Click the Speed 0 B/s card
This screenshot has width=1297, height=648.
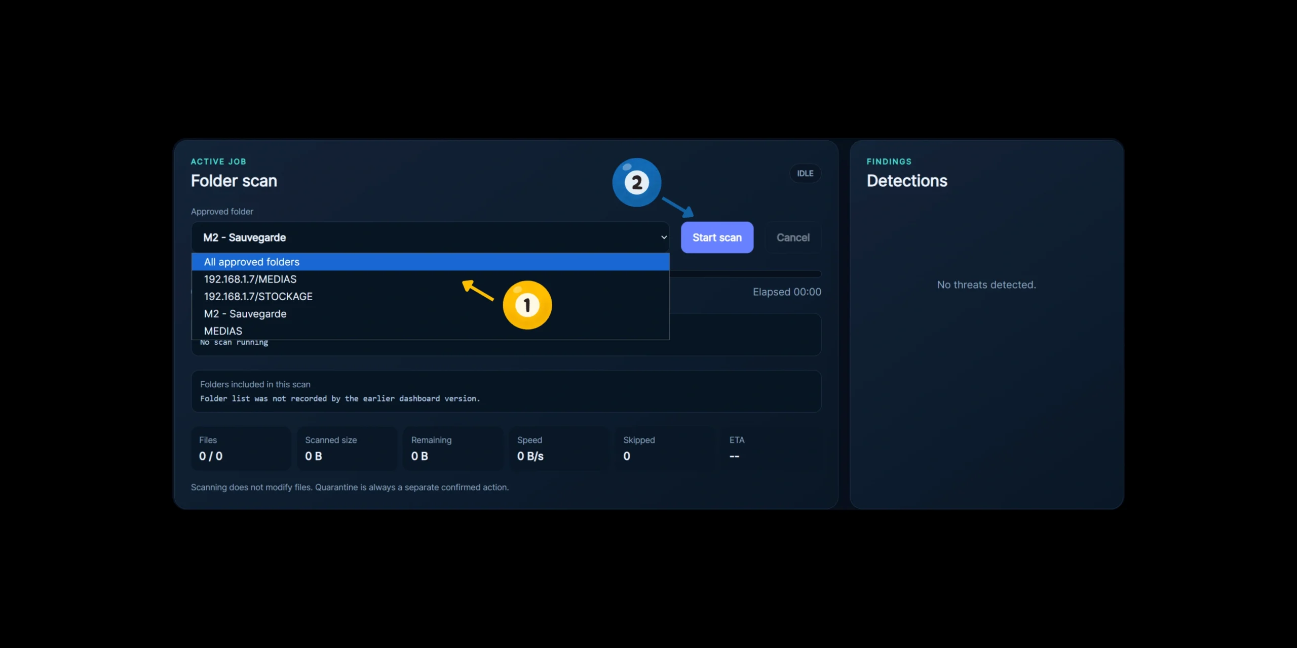click(x=559, y=449)
